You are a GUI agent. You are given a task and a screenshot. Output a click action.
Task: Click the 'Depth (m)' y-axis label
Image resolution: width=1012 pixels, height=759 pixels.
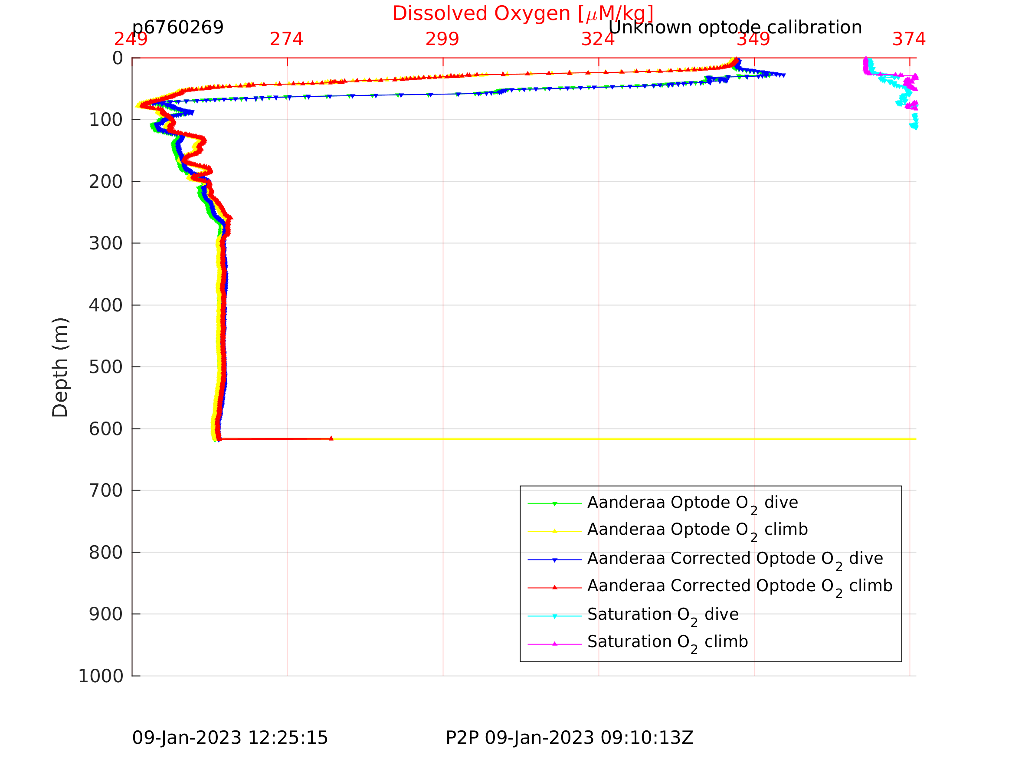pos(60,367)
